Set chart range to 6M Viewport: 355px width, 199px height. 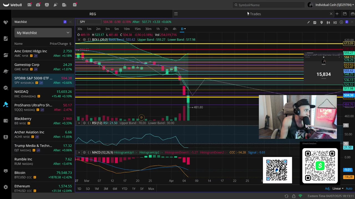click(115, 188)
